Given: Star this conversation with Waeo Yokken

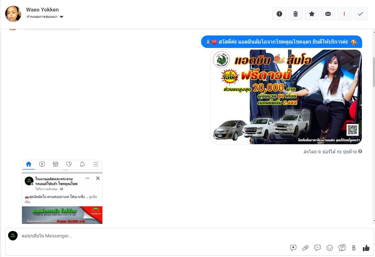Looking at the screenshot, I should [x=312, y=14].
